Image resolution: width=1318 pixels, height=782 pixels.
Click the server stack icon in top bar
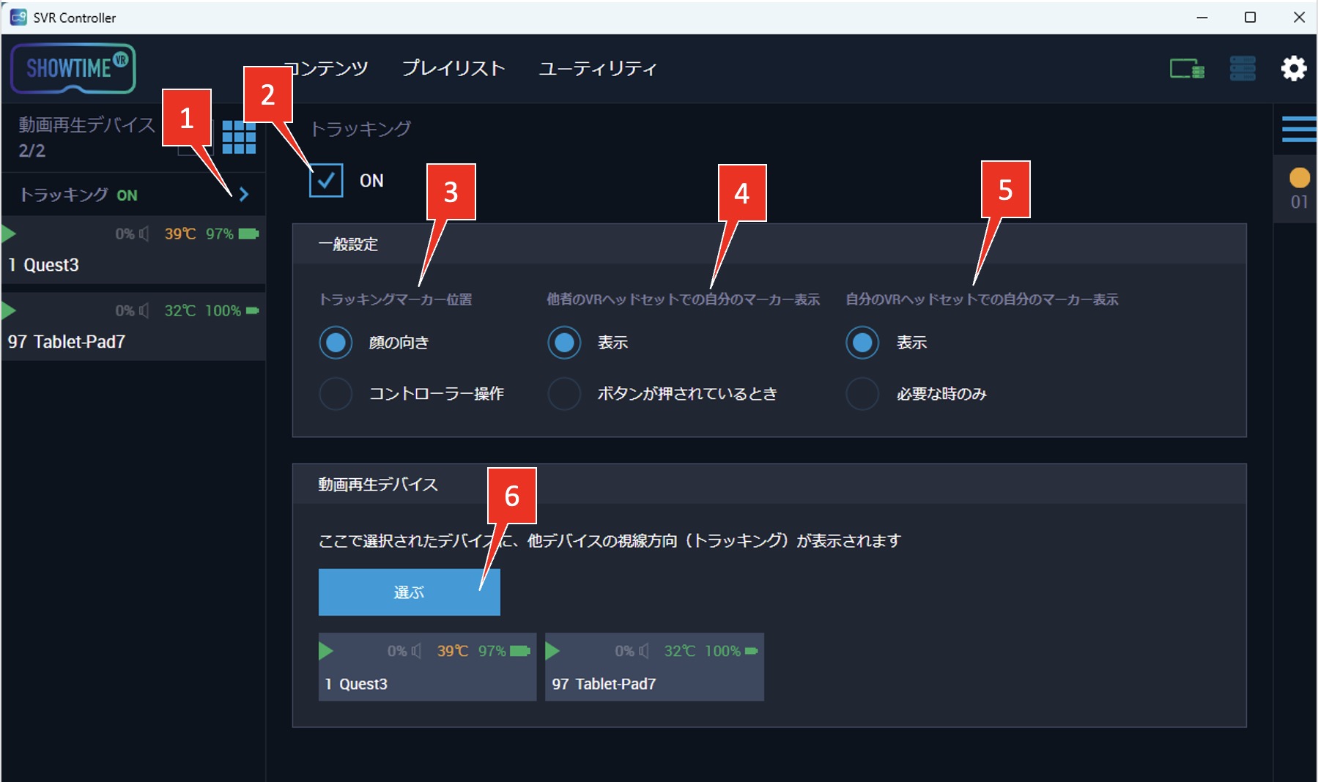(1243, 68)
